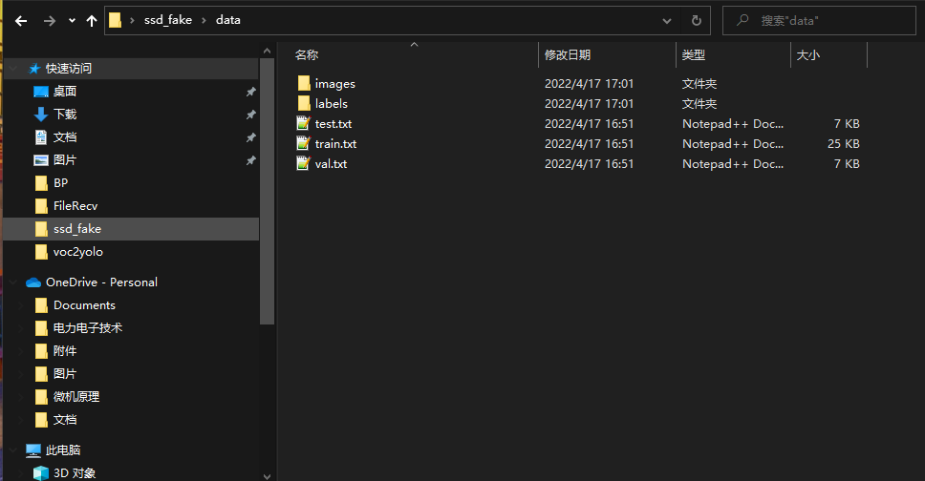925x481 pixels.
Task: Open 附件 folder in OneDrive
Action: [65, 351]
